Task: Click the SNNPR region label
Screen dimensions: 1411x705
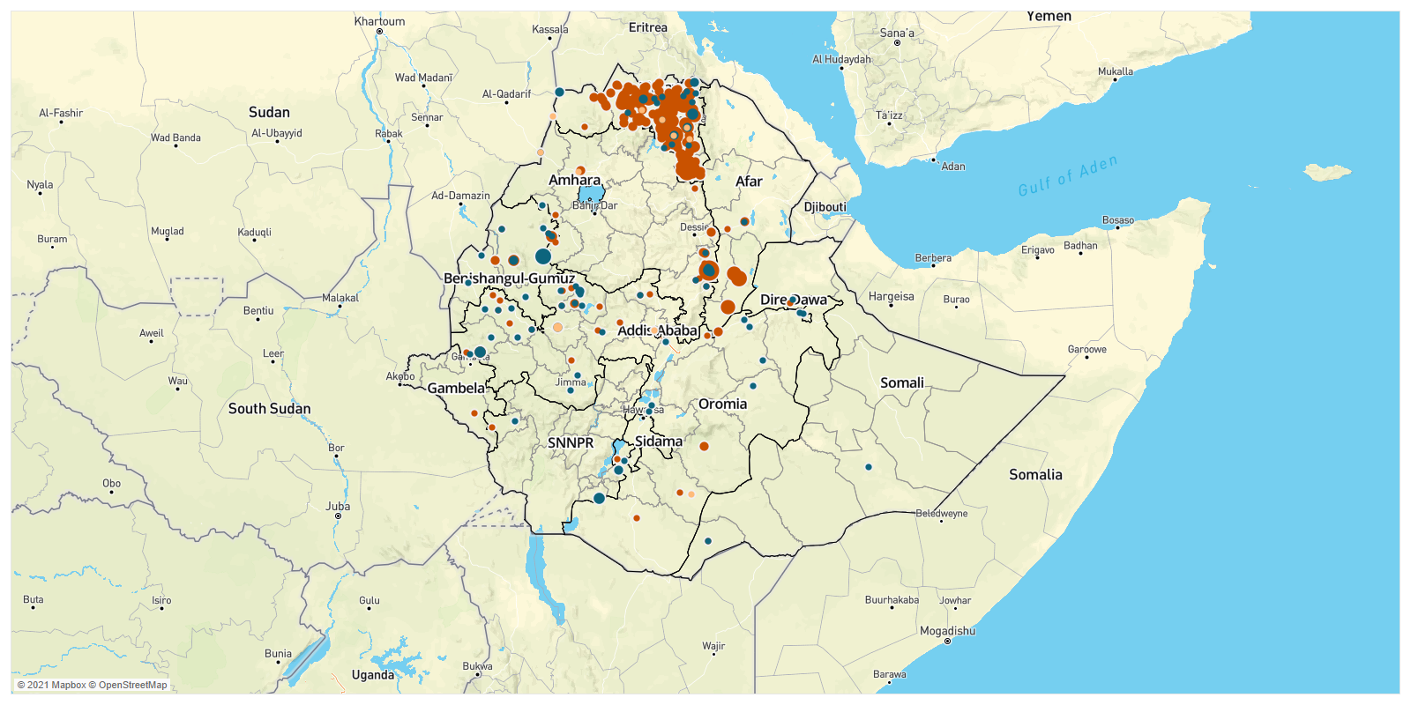Action: tap(571, 442)
